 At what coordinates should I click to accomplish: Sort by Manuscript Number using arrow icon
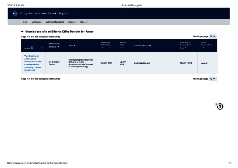(x=59, y=47)
